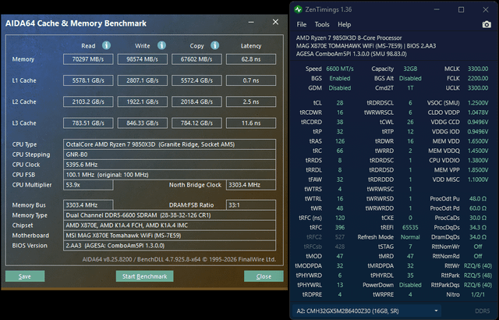Click the L3 Cache Latency value box
Image resolution: width=499 pixels, height=320 pixels.
pos(251,123)
